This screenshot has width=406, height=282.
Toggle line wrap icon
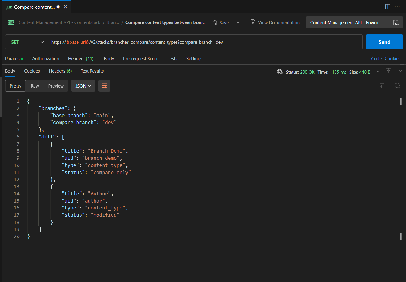(104, 86)
